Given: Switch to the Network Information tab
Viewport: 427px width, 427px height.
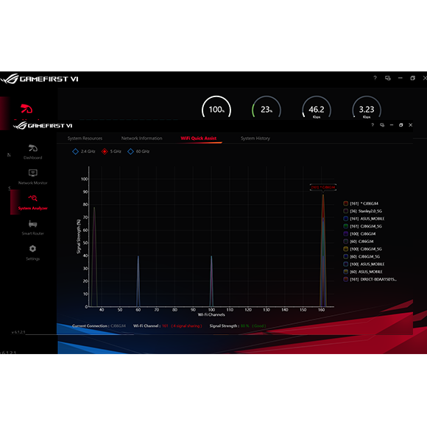Looking at the screenshot, I should pos(141,138).
